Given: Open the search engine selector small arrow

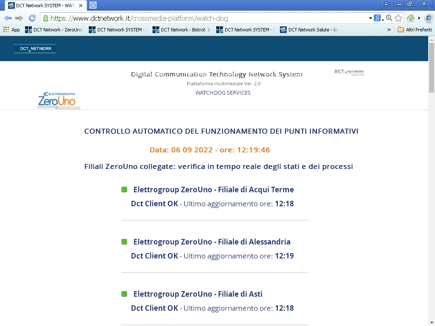Looking at the screenshot, I should [383, 20].
